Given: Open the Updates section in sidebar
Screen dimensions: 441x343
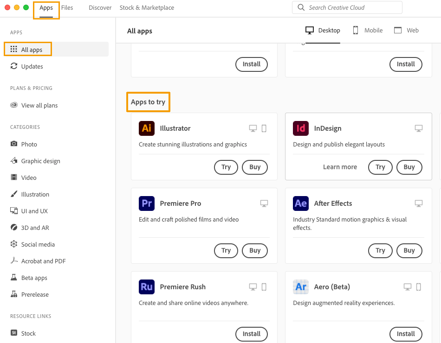Looking at the screenshot, I should coord(32,66).
